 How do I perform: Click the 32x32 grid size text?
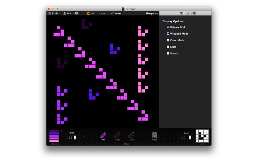(x=55, y=14)
